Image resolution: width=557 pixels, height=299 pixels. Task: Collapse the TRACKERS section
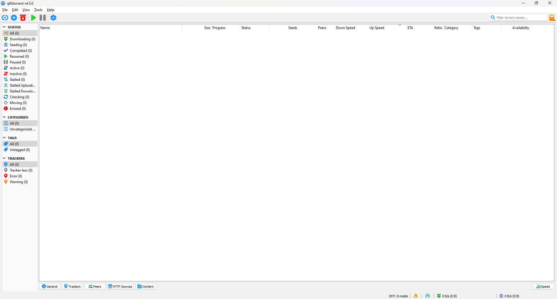pyautogui.click(x=4, y=158)
